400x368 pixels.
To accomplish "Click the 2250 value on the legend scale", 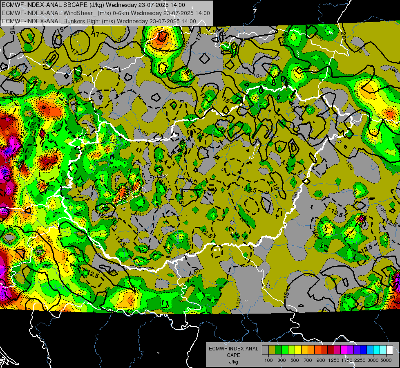I will click(360, 360).
